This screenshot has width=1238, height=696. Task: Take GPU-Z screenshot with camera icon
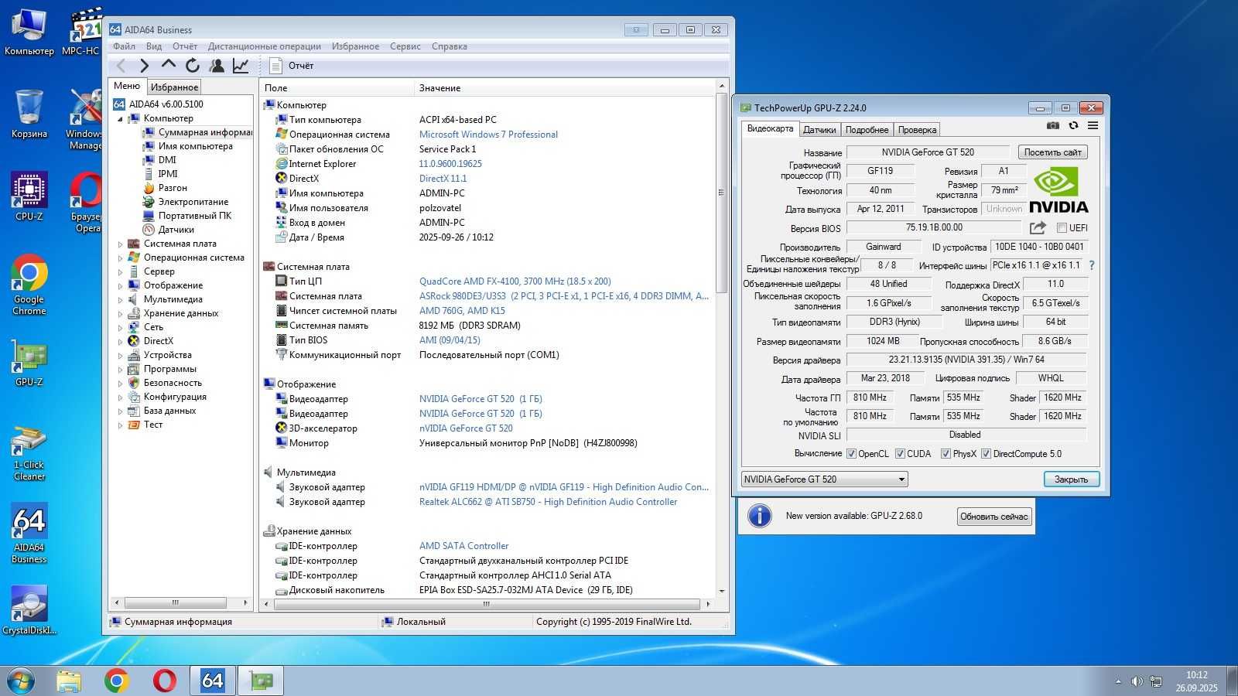tap(1053, 125)
